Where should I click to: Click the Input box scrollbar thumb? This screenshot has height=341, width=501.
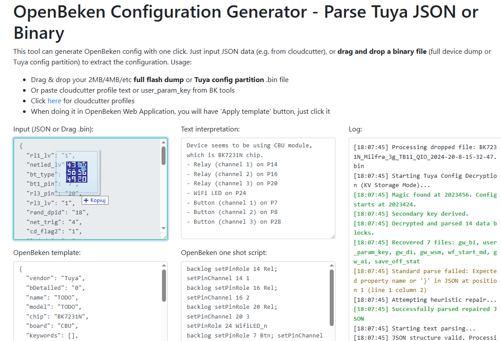point(164,156)
